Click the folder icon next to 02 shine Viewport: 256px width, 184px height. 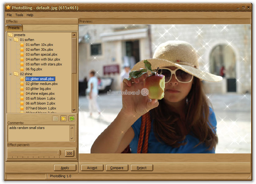click(16, 74)
